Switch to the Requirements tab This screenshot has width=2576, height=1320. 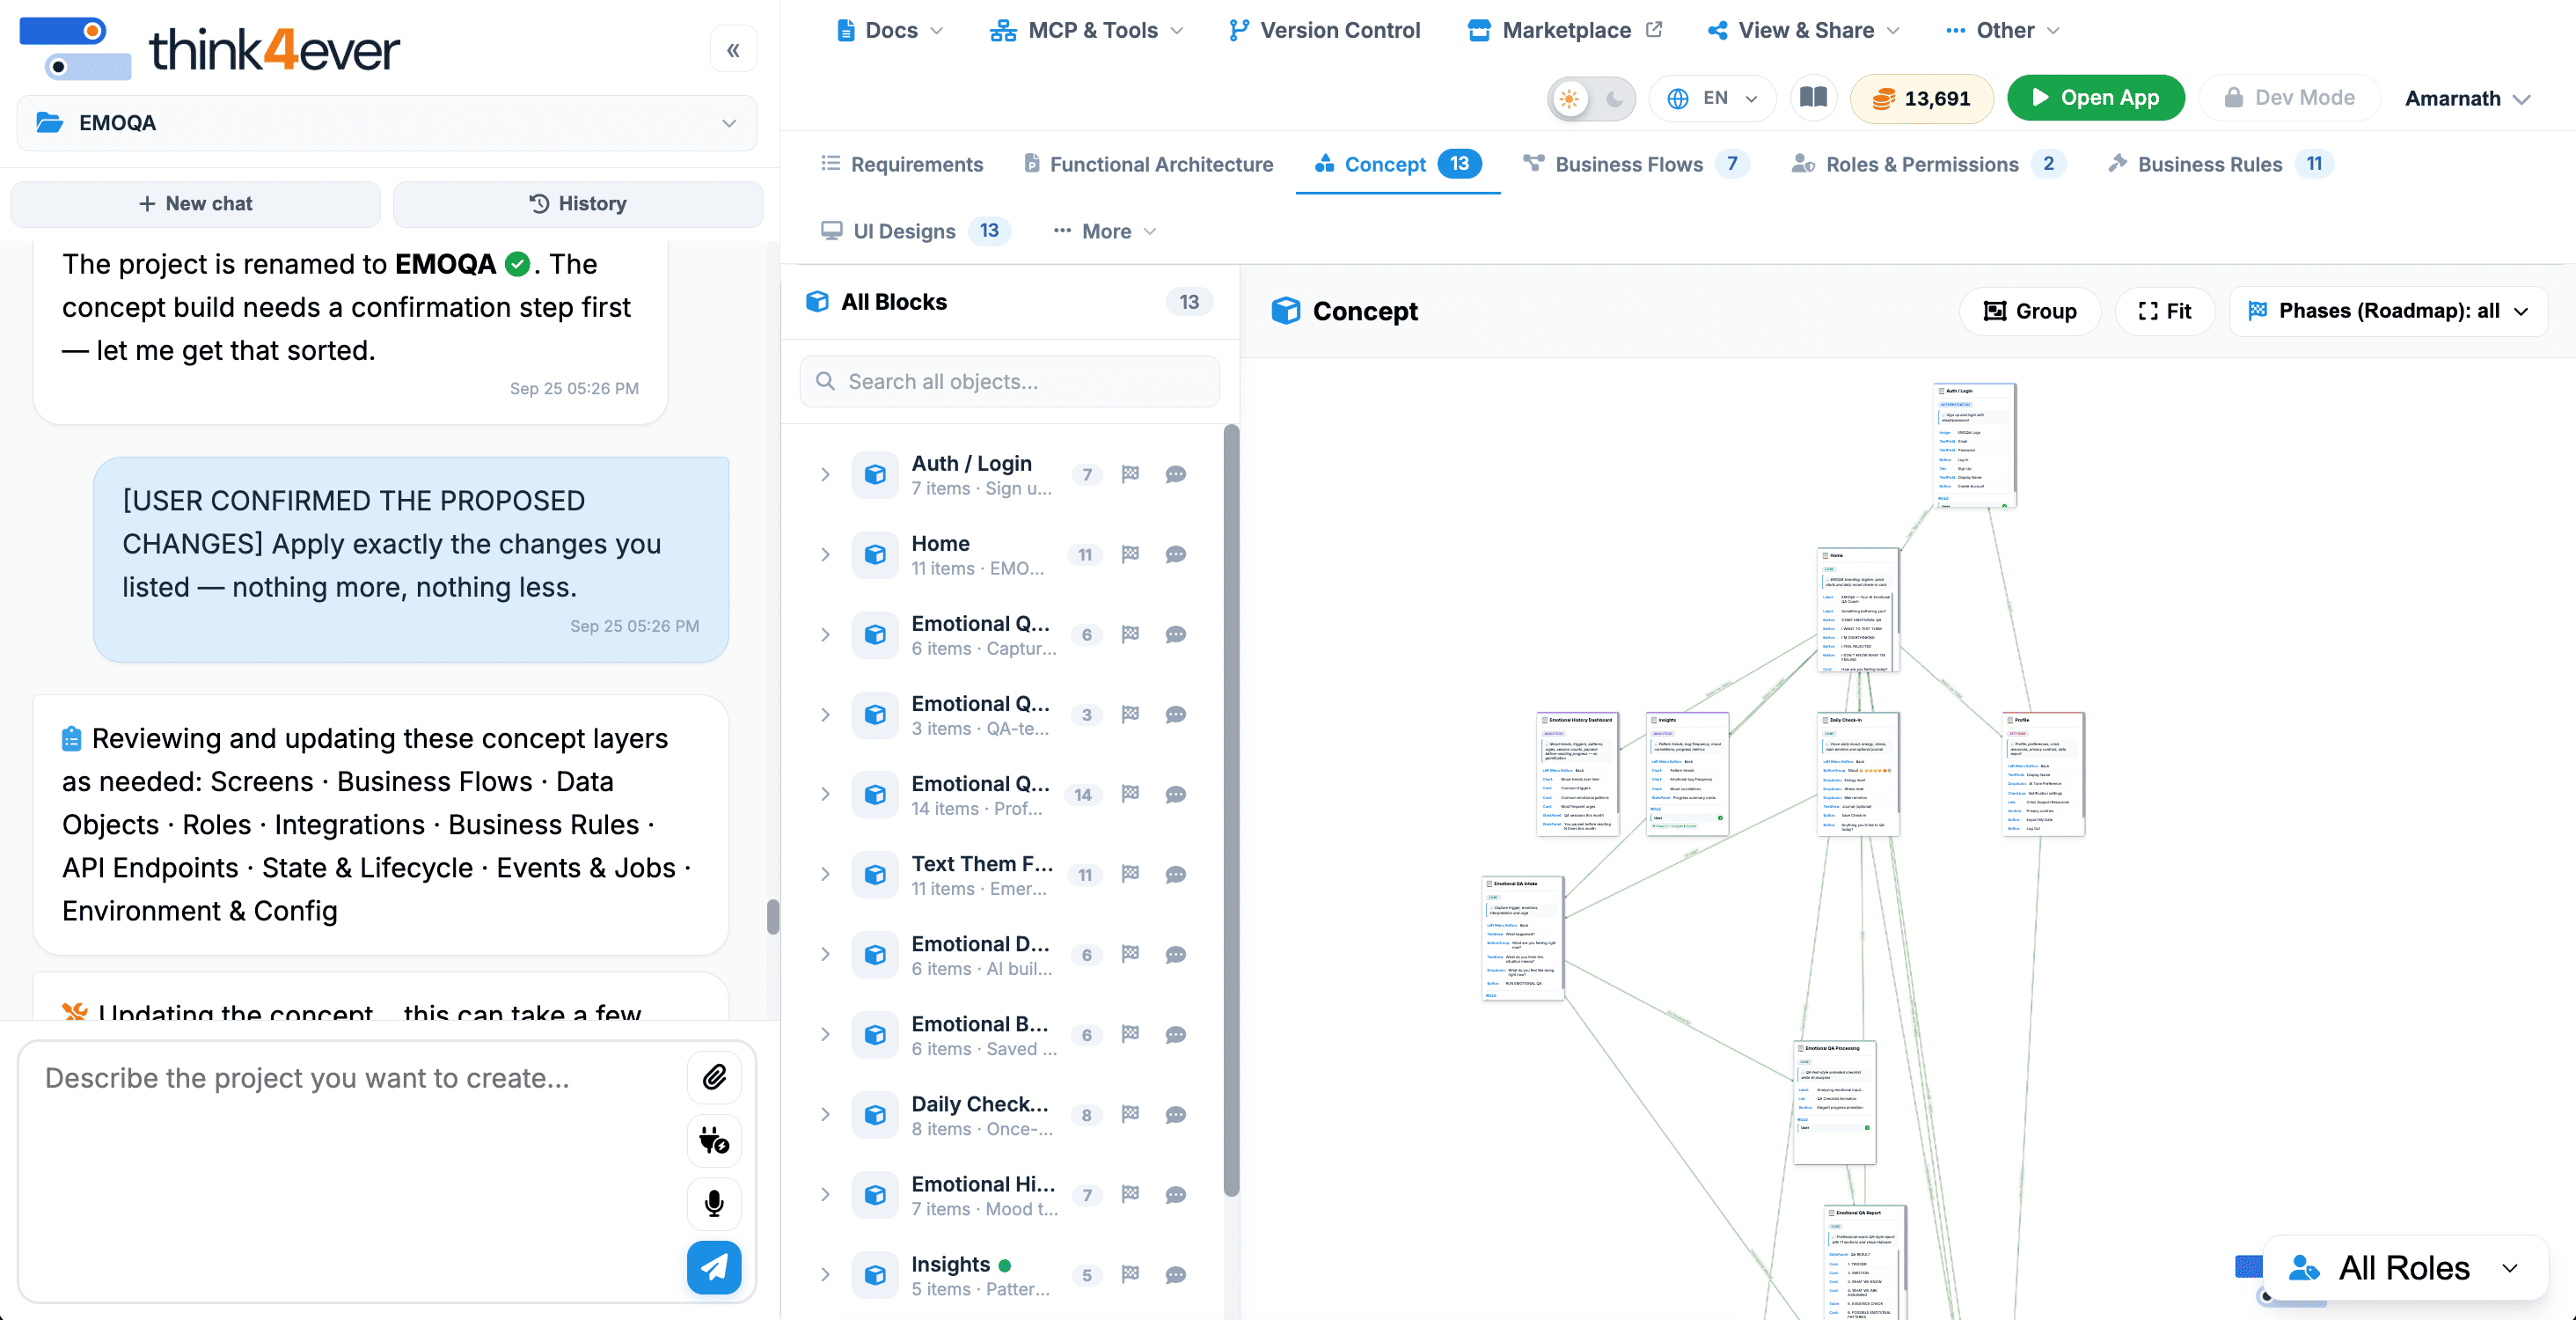tap(901, 164)
